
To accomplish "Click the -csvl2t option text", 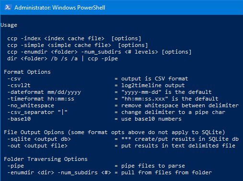I will pos(19,85).
